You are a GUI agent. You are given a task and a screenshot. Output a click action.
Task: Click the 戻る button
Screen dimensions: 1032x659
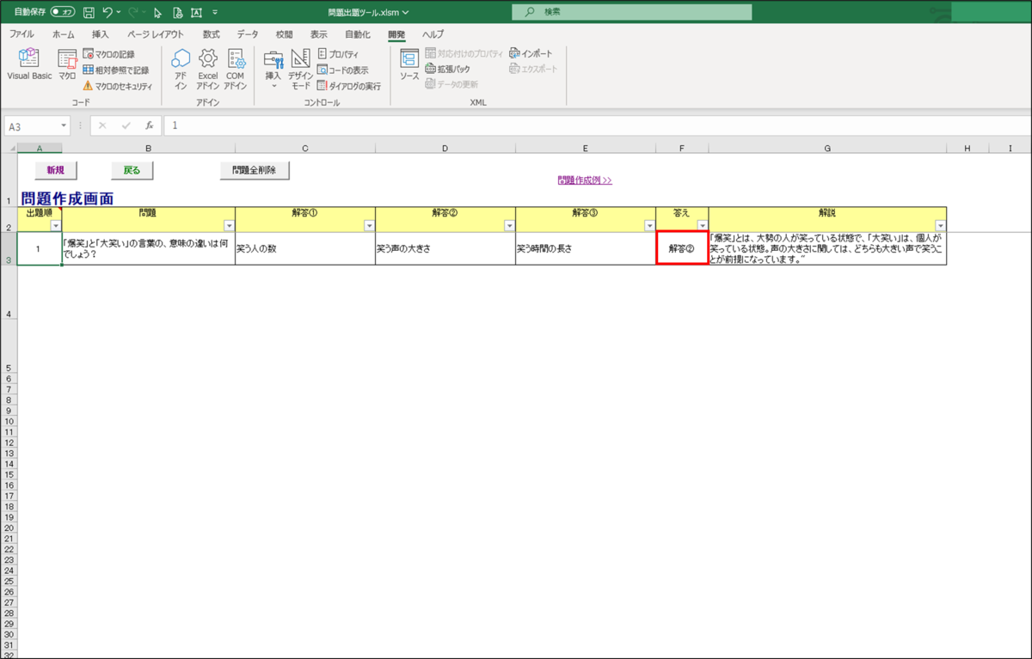132,170
